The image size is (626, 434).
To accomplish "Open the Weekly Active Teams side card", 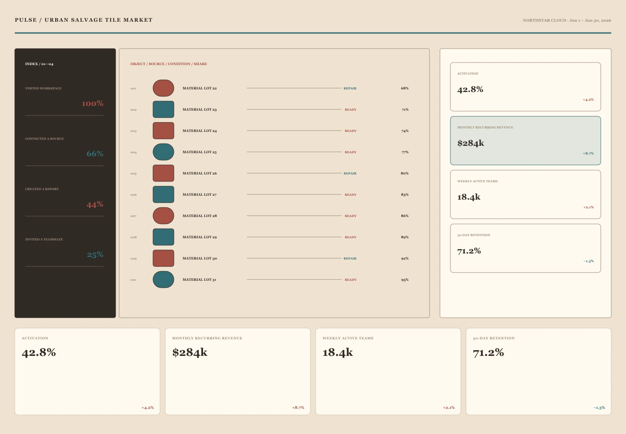I will point(526,194).
